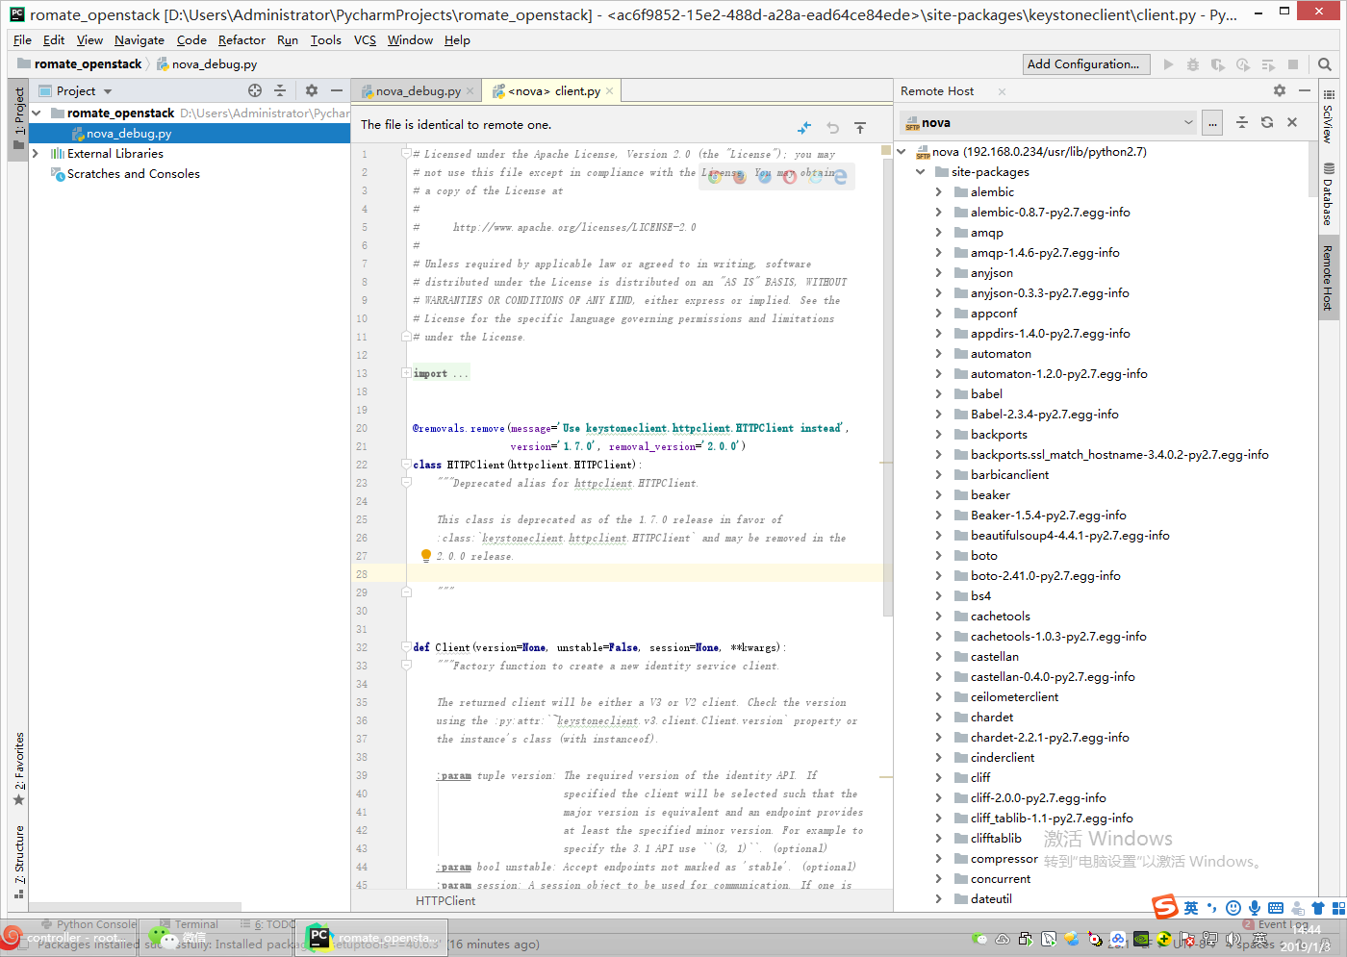The height and width of the screenshot is (957, 1347).
Task: Click the upload arrow icon in editor banner
Action: (860, 127)
